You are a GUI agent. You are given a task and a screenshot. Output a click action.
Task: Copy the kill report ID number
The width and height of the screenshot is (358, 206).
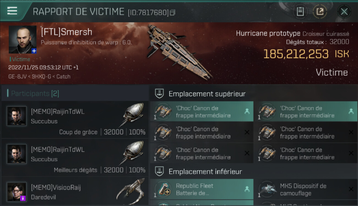pyautogui.click(x=173, y=12)
